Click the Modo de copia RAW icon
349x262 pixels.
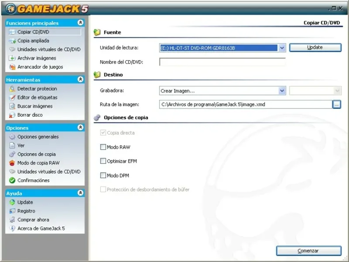[12, 163]
